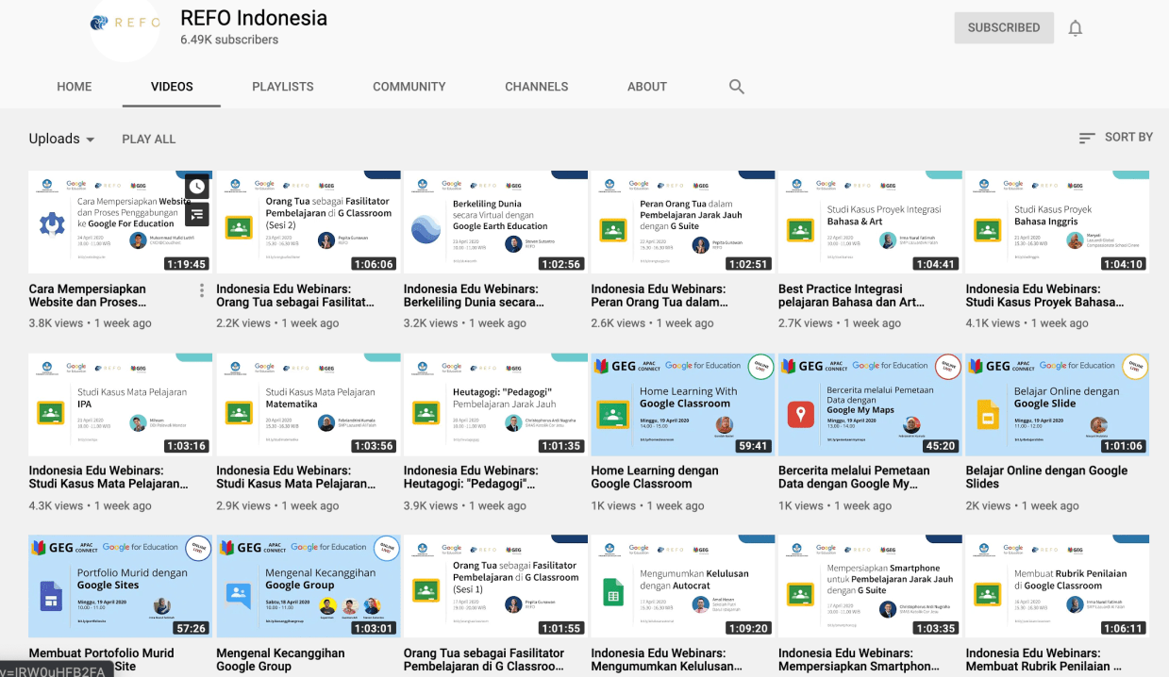Switch to the About tab
1169x677 pixels.
tap(647, 87)
